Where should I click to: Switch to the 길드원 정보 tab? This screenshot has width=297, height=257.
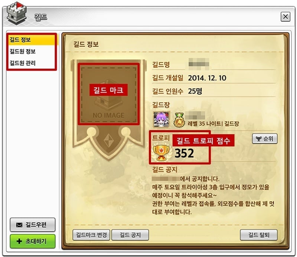[32, 51]
